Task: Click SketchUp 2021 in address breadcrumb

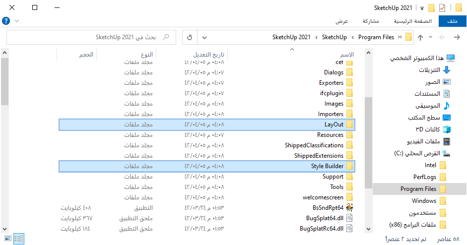Action: pyautogui.click(x=291, y=37)
